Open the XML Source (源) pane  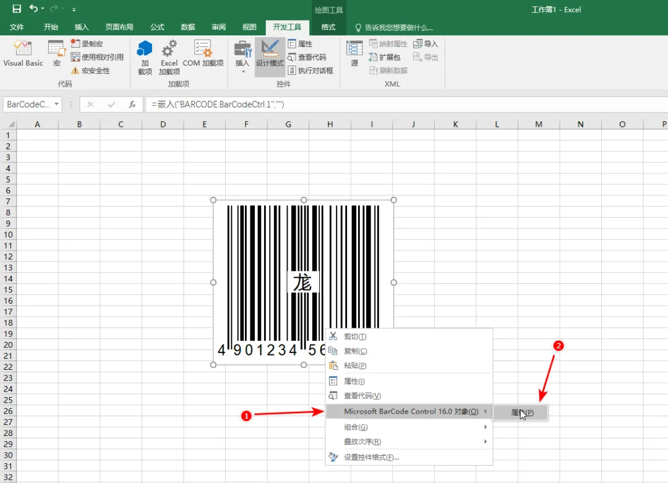pos(354,53)
